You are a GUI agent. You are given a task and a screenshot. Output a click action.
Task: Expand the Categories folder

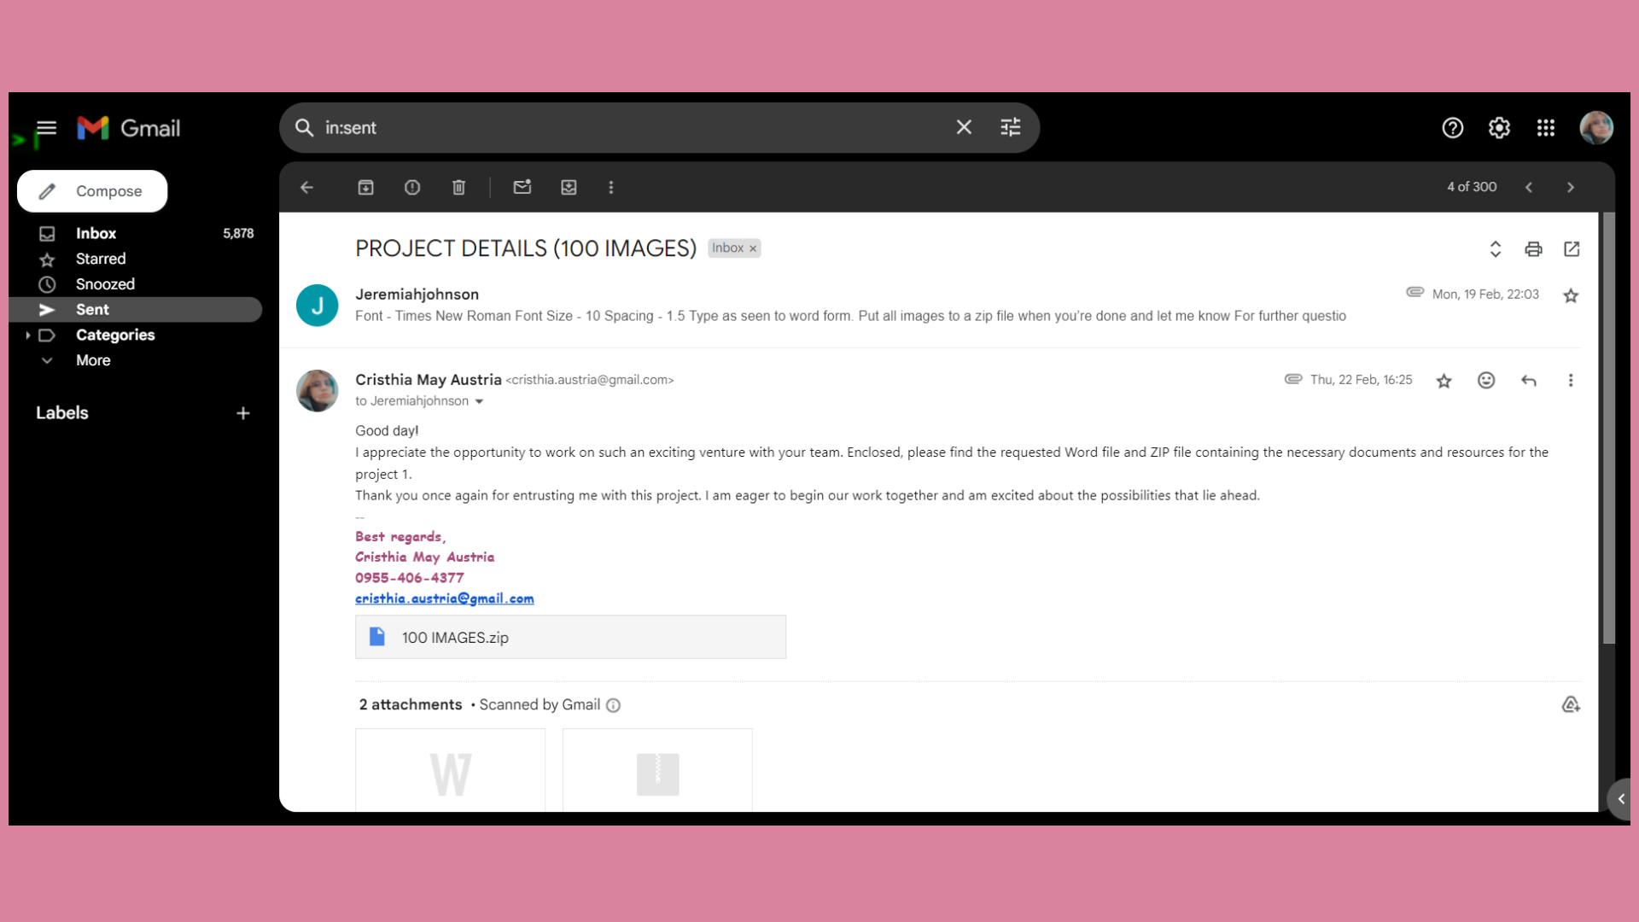28,336
